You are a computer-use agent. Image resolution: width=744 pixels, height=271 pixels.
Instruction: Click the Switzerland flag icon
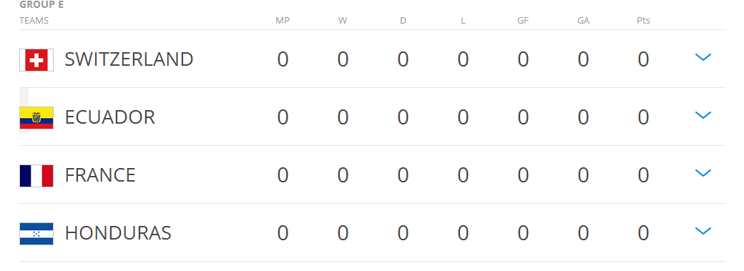coord(36,60)
